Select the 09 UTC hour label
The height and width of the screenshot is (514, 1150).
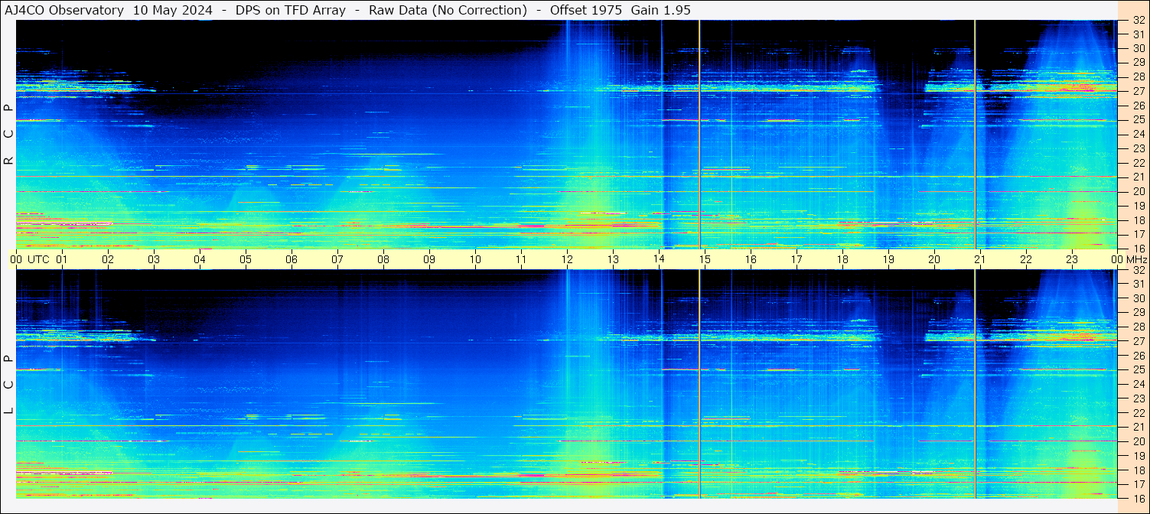tap(429, 259)
